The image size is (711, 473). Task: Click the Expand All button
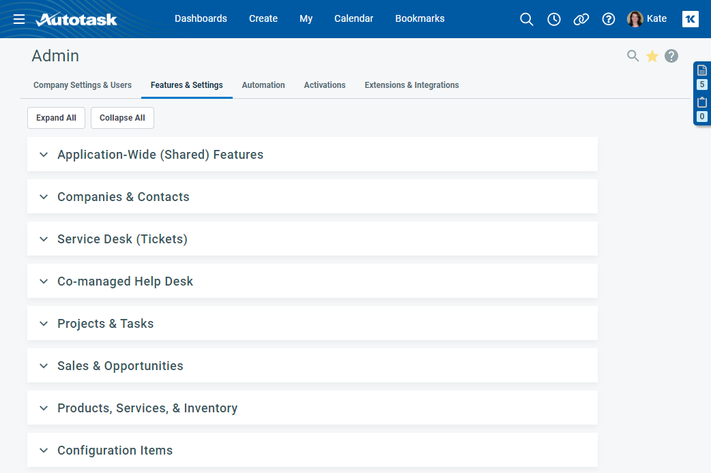tap(56, 118)
